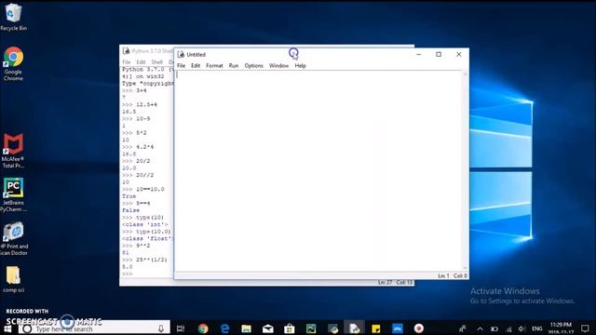Open Action Center notifications icon
Screen dimensions: 596x335
coord(586,328)
